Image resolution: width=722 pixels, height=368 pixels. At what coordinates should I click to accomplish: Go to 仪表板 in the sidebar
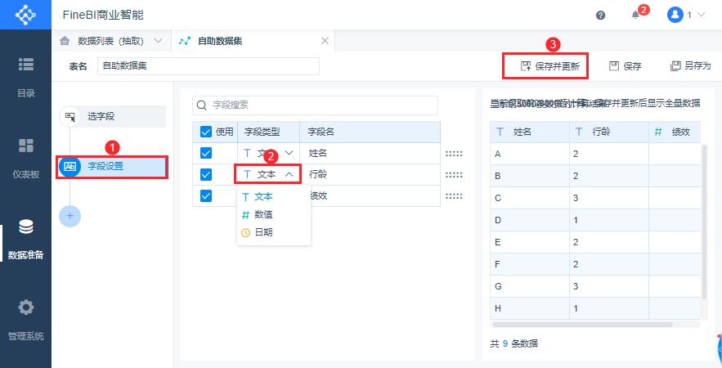pos(25,157)
